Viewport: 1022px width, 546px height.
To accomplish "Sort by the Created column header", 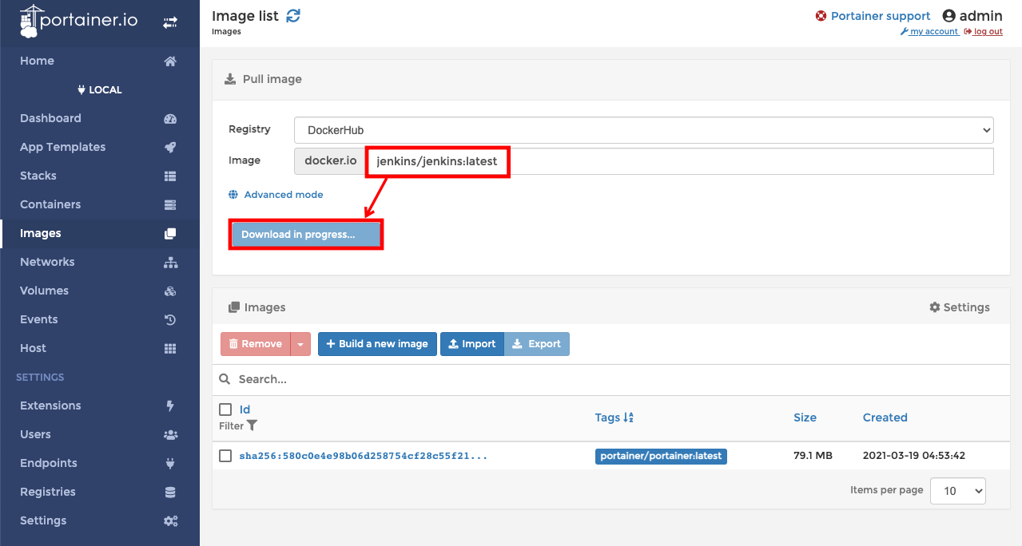I will point(885,417).
